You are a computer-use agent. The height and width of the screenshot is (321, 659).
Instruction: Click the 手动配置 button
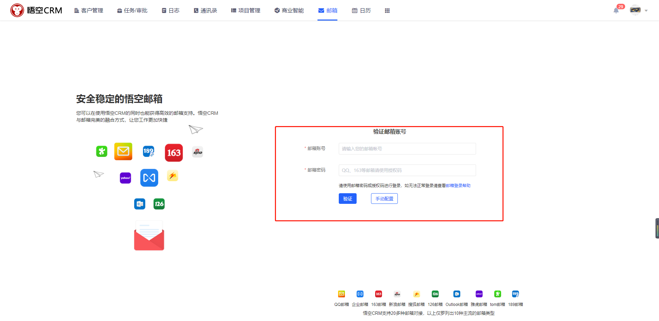[x=384, y=199]
